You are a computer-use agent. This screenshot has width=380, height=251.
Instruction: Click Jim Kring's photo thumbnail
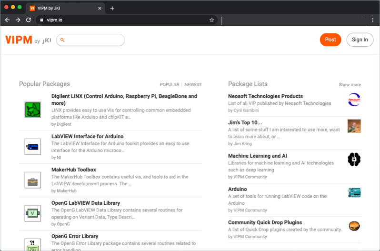pos(354,126)
